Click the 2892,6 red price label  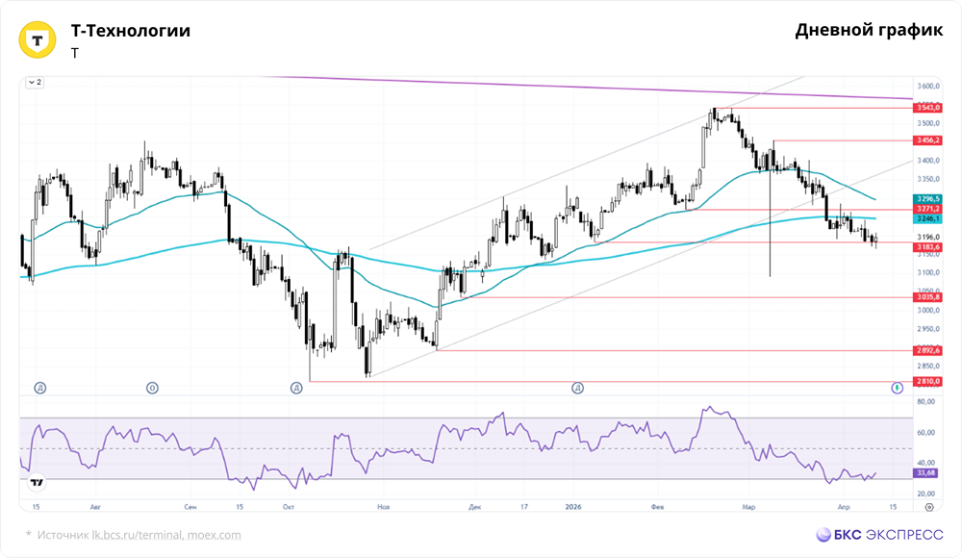[927, 350]
